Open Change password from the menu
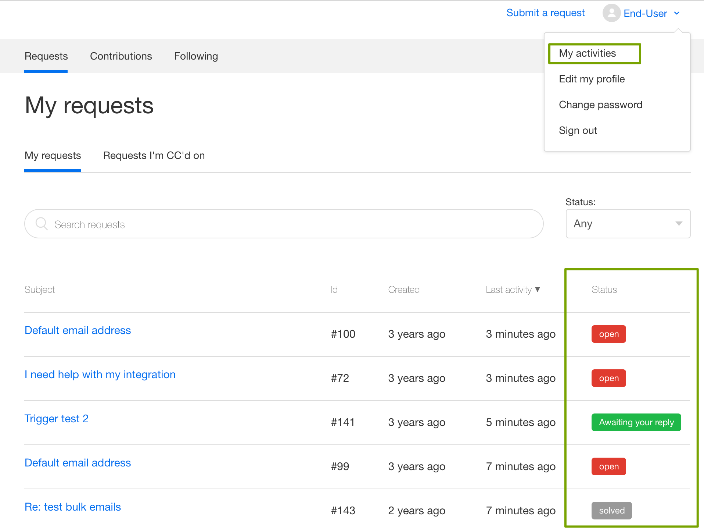Image resolution: width=704 pixels, height=529 pixels. click(x=600, y=105)
